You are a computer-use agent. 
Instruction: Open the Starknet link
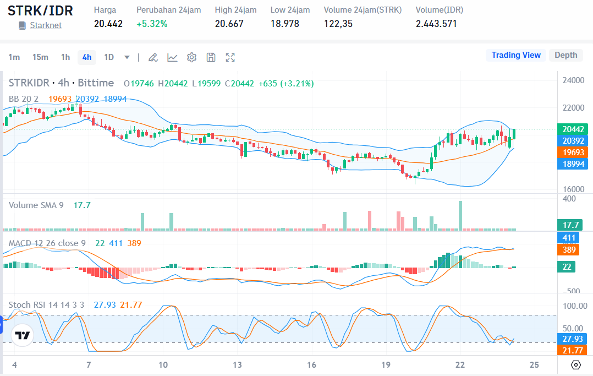point(46,25)
